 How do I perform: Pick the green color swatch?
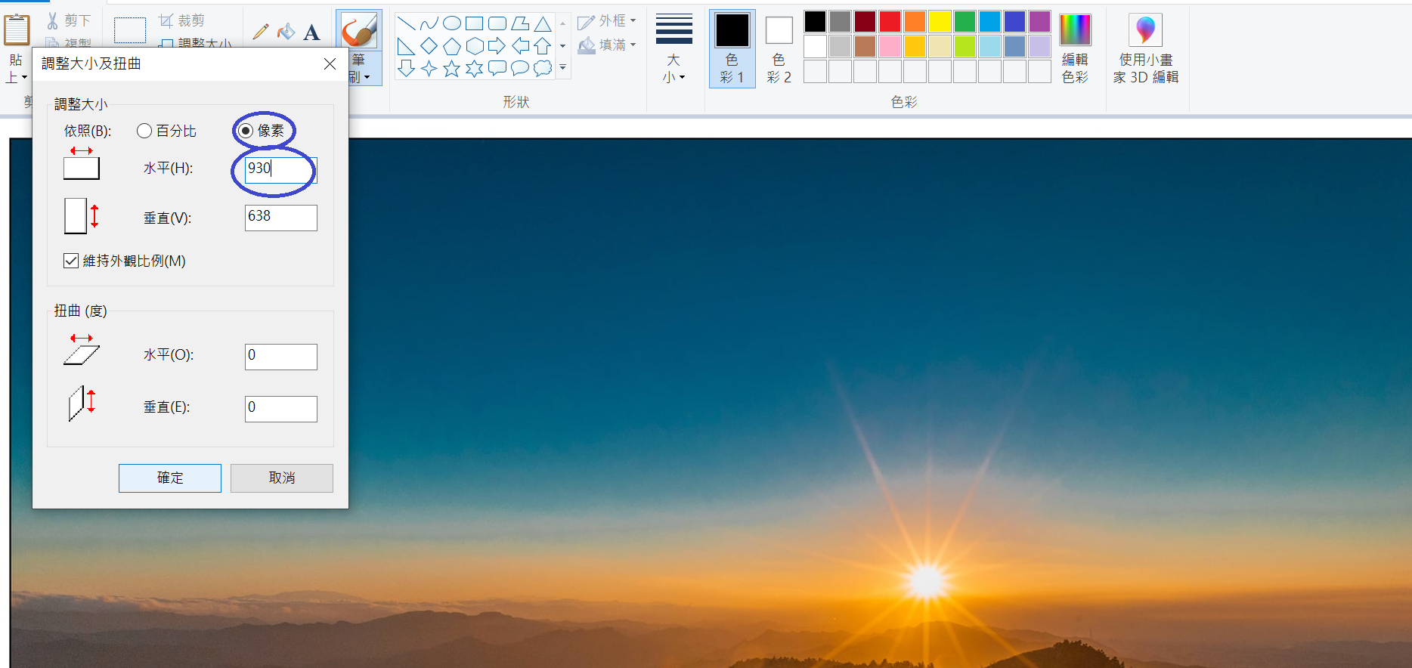[x=965, y=22]
